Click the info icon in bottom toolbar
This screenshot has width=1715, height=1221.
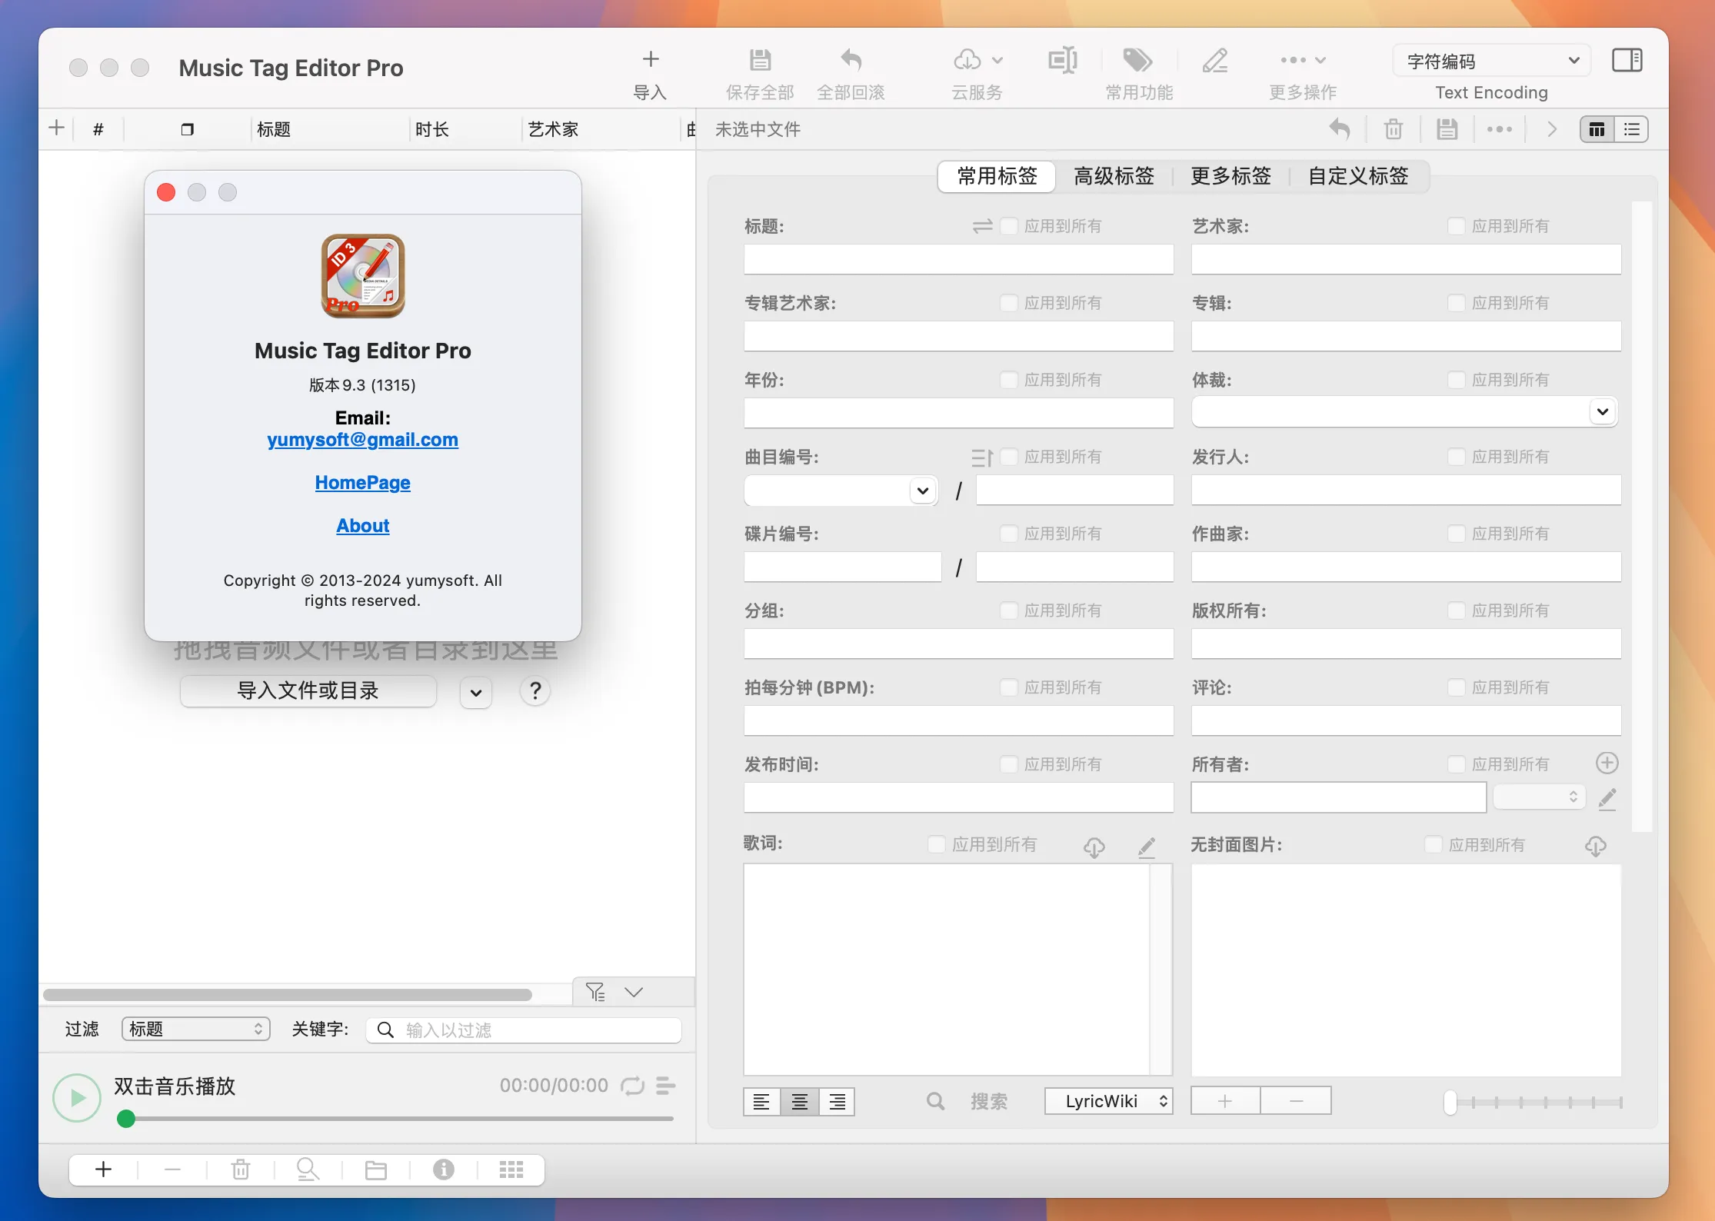(x=444, y=1169)
